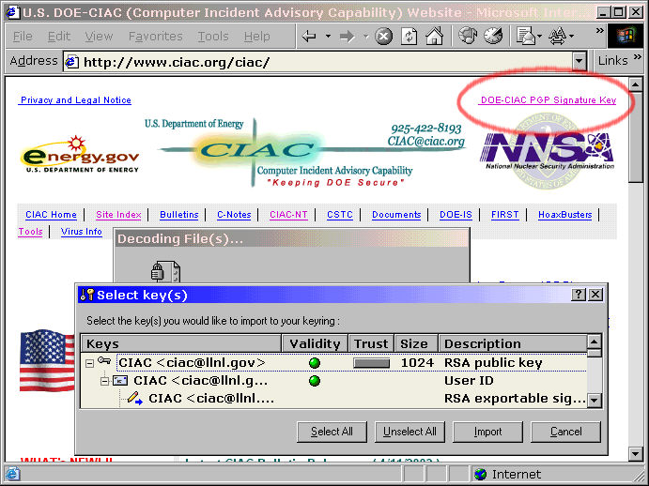Click the CIAC@ciac.org email text
Image resolution: width=649 pixels, height=486 pixels.
pyautogui.click(x=425, y=142)
